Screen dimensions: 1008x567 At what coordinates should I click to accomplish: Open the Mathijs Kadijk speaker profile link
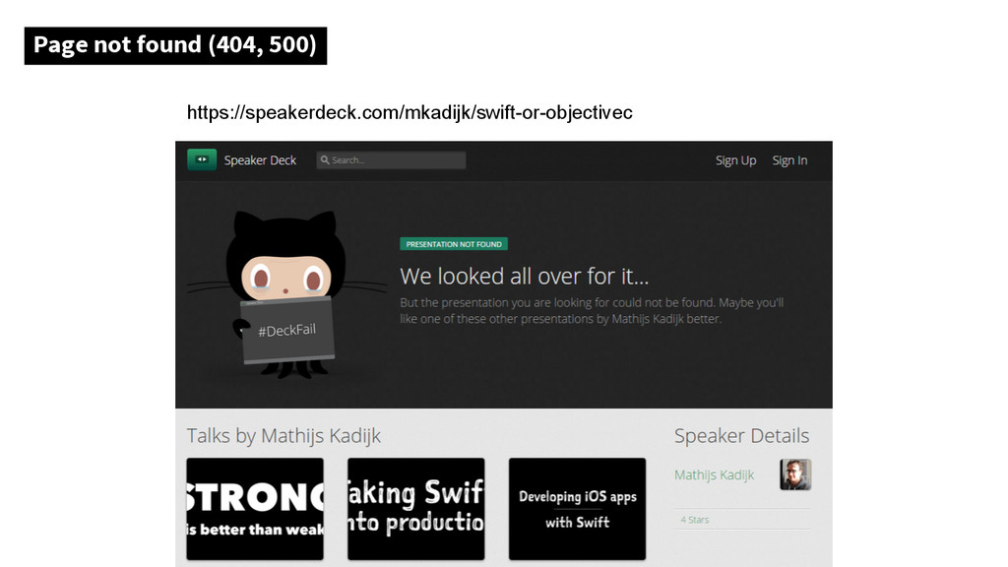pos(714,475)
